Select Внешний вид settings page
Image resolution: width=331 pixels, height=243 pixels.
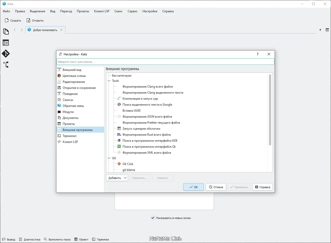tap(80, 70)
